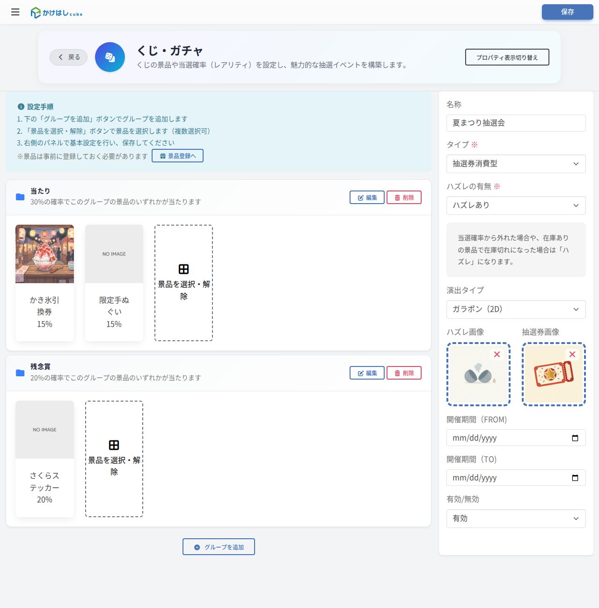599x608 pixels.
Task: Click the dice icon beside くじ・ガチャ
Action: pos(110,57)
